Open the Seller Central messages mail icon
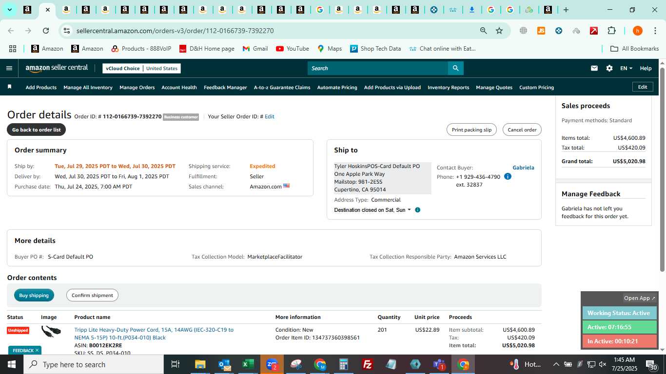The height and width of the screenshot is (374, 666). 594,68
